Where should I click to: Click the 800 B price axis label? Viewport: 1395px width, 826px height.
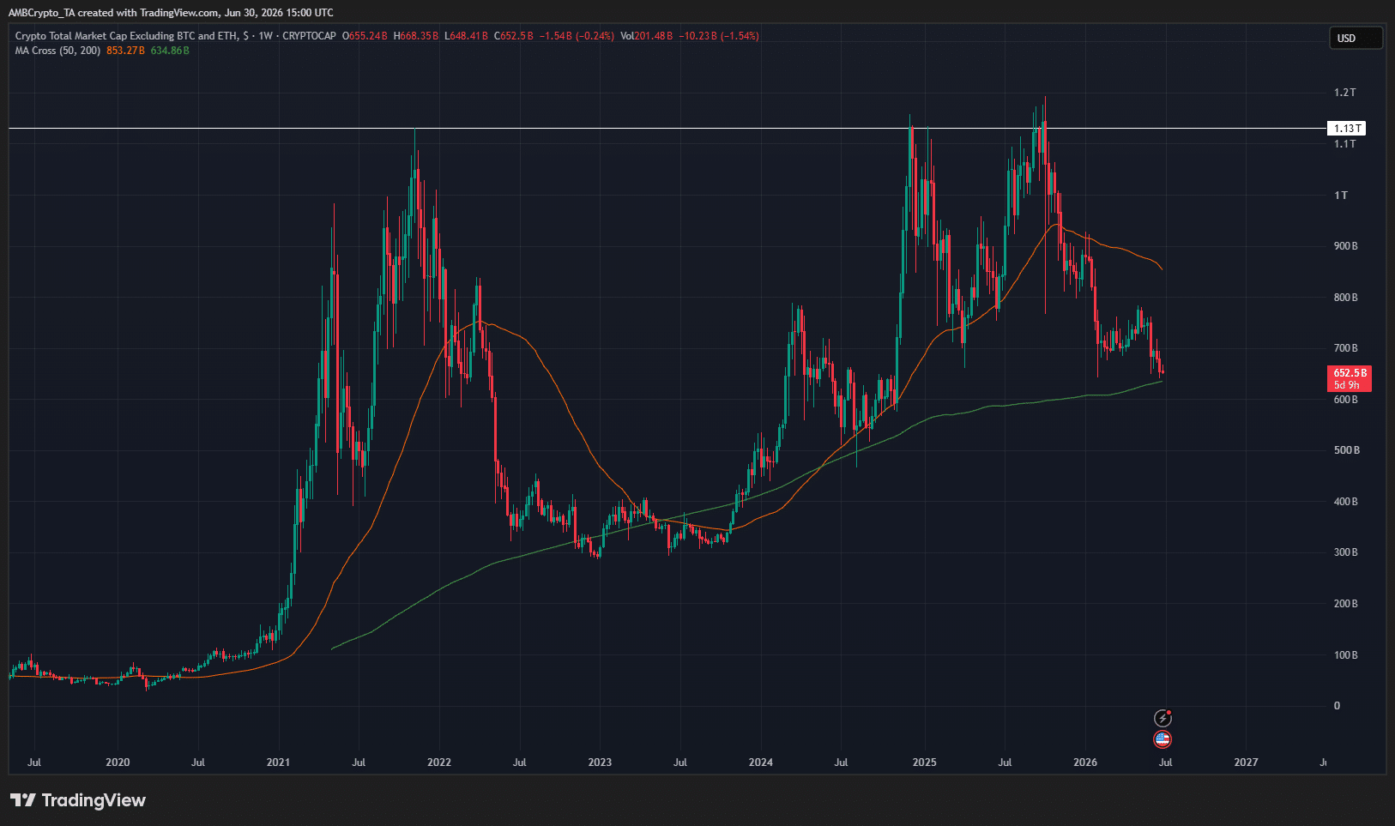(x=1346, y=298)
